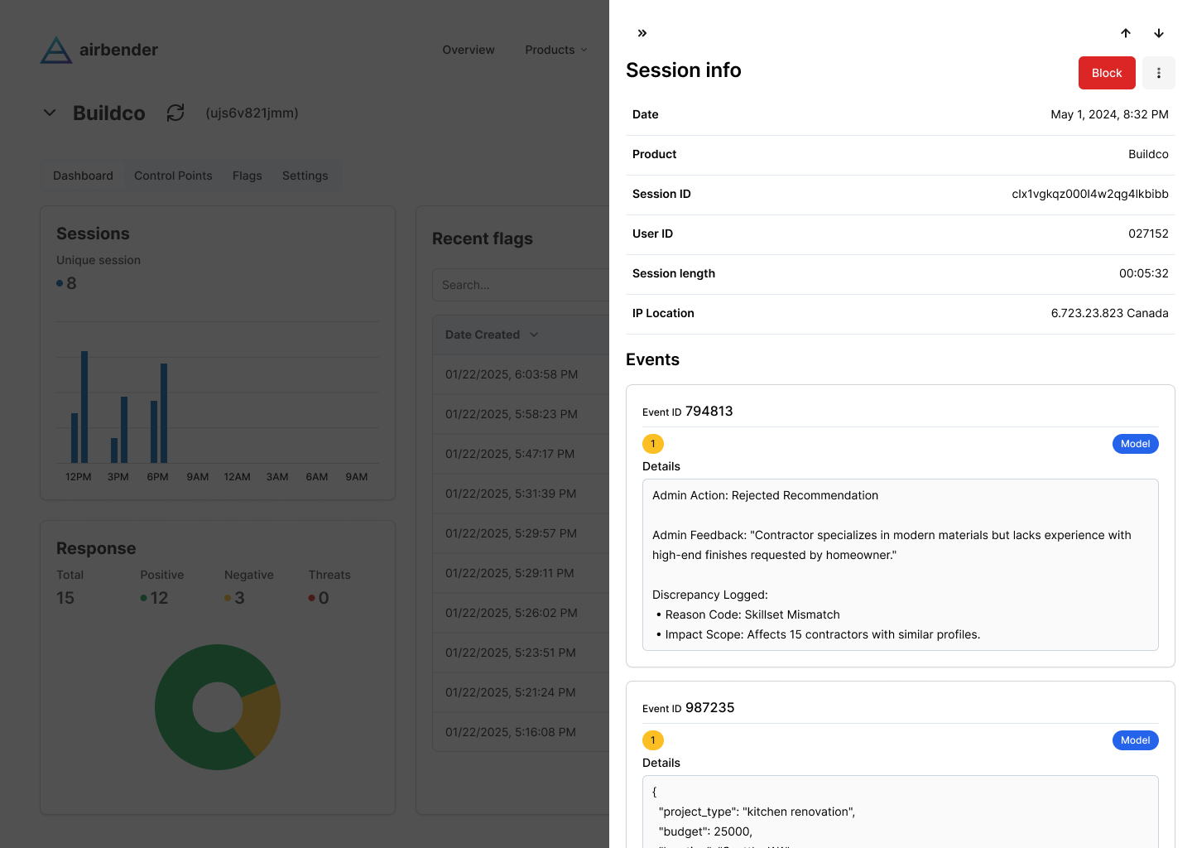Click the Session length value 00:05:32
This screenshot has width=1192, height=848.
(x=1144, y=273)
